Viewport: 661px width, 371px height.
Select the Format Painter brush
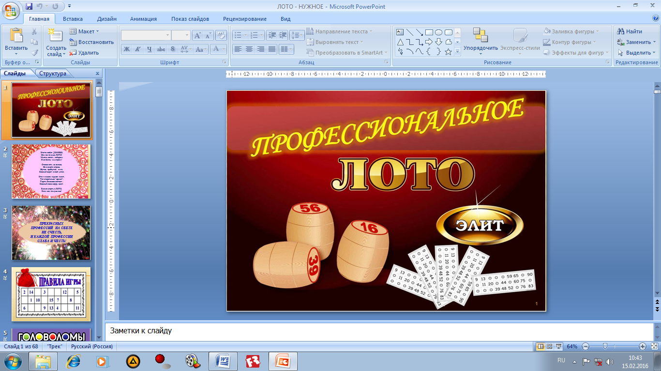point(34,53)
